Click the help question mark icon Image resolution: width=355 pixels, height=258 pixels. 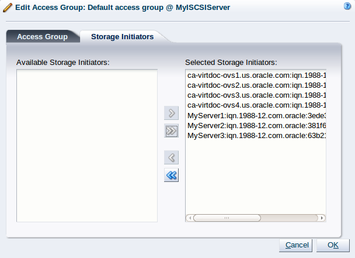(x=347, y=6)
